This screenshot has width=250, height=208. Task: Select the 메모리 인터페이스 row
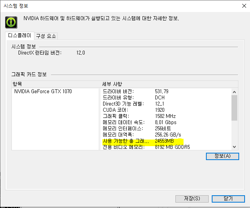point(166,129)
